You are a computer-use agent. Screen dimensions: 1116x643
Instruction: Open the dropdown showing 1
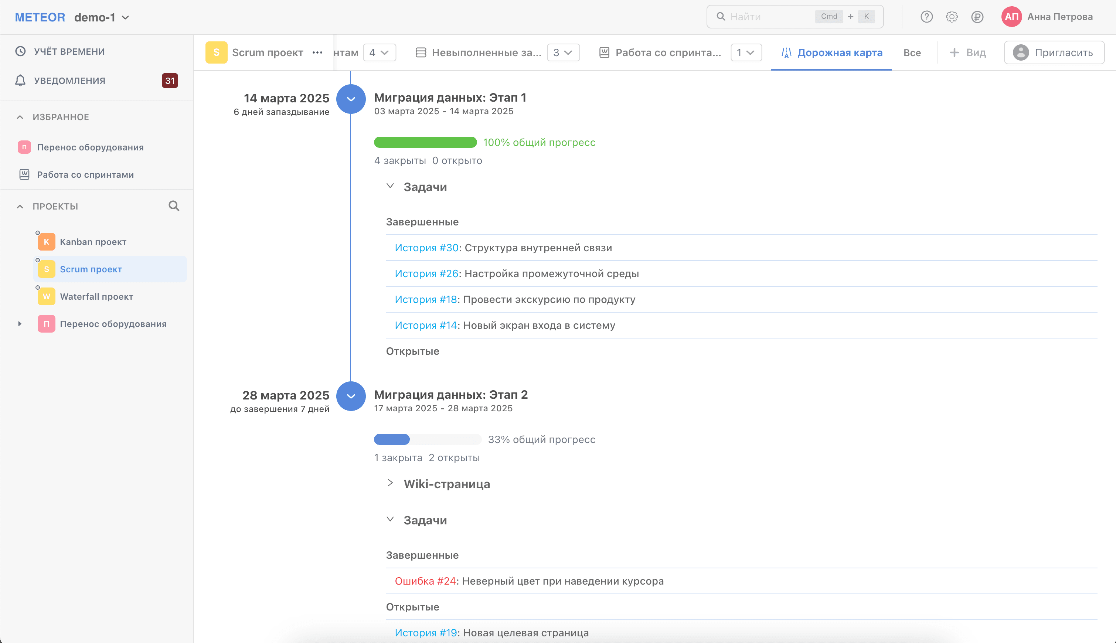coord(746,52)
